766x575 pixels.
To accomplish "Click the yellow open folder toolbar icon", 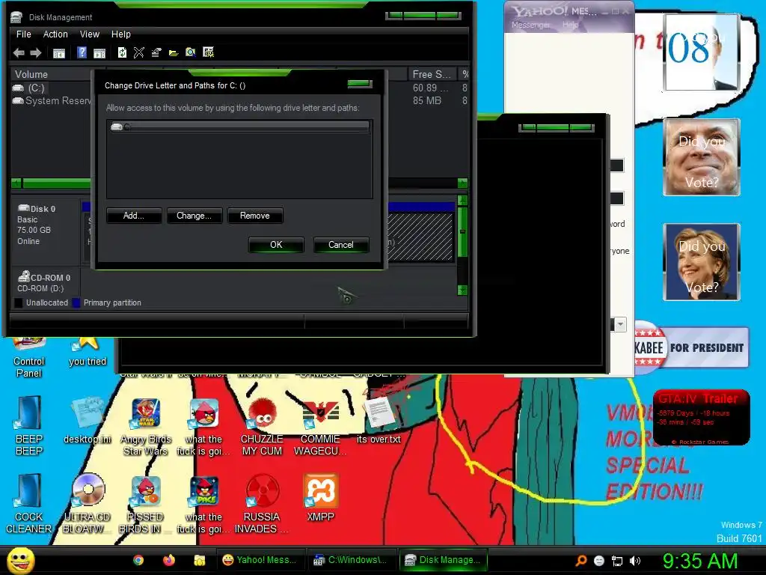I will coord(174,53).
